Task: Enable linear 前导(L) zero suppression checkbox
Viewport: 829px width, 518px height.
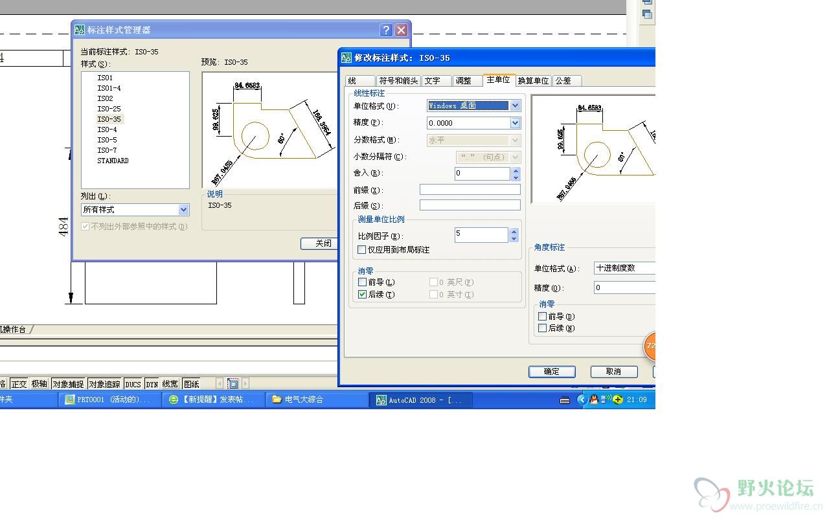Action: [x=362, y=282]
